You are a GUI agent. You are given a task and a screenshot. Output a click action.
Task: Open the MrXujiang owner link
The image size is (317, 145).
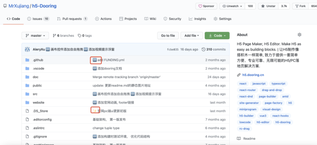point(18,6)
